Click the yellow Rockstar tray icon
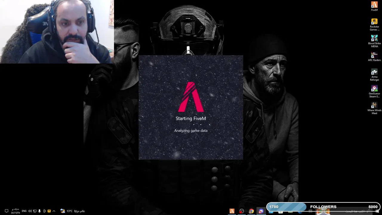Viewport: 382px width, 215px height. [49, 211]
